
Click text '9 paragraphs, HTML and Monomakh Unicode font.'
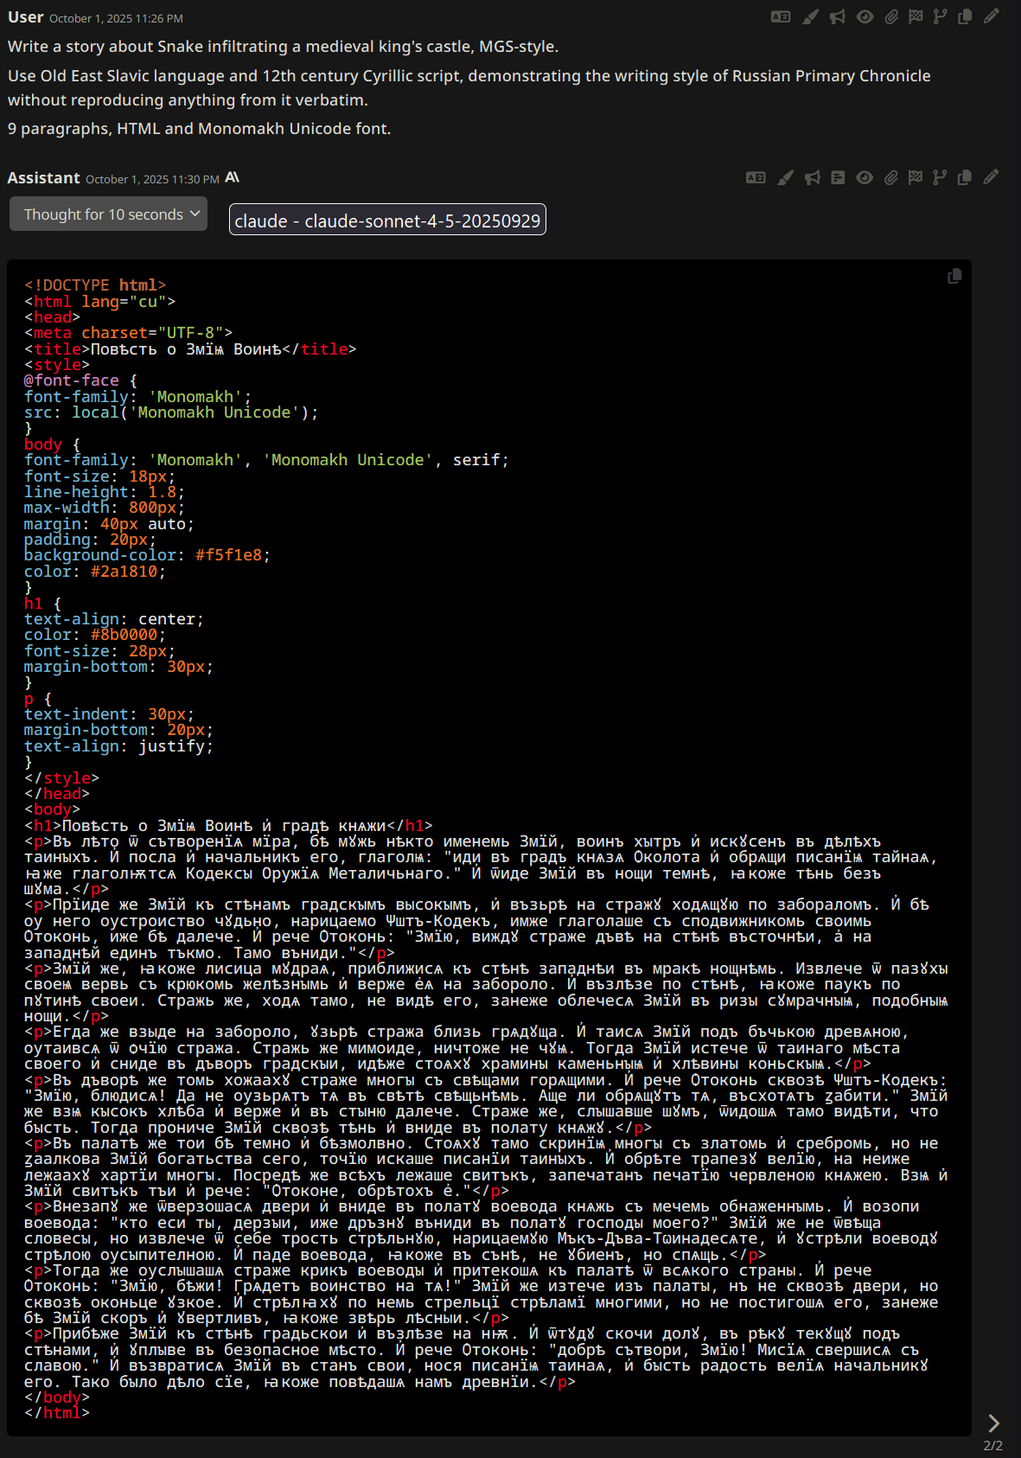pos(200,128)
